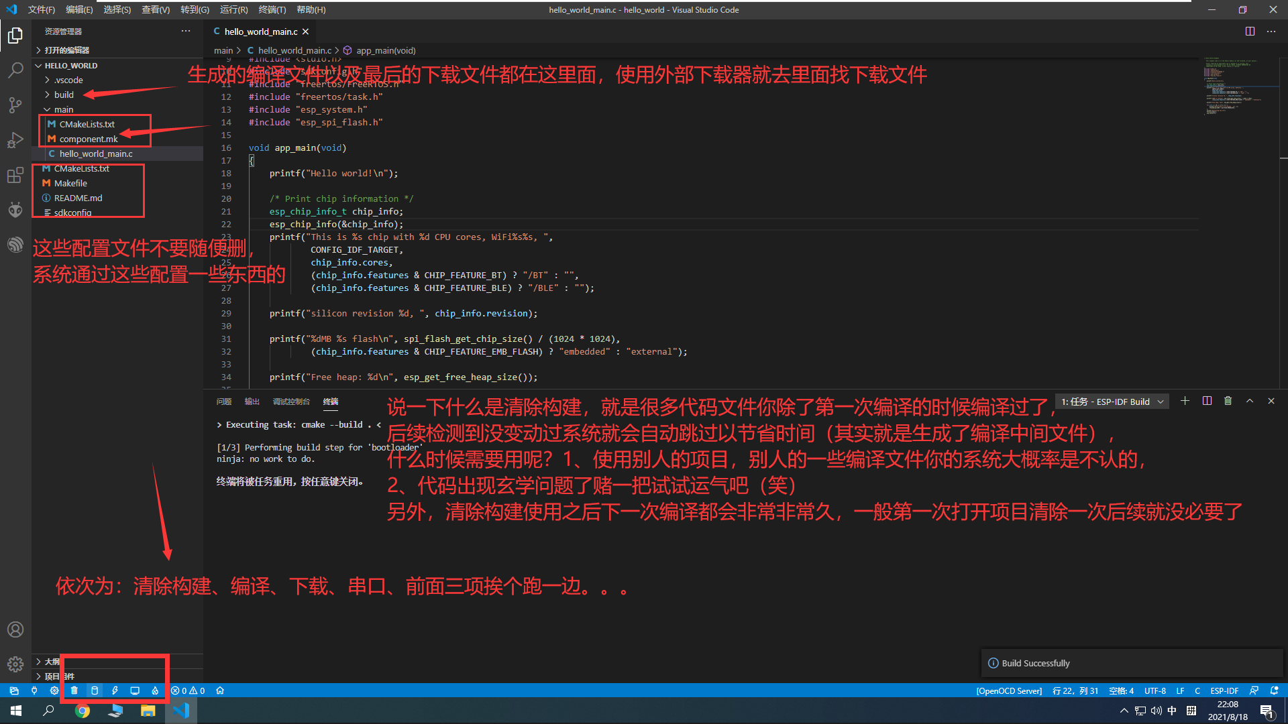Open terminal task selector dropdown ESP-IDF Build
1288x724 pixels.
click(1112, 402)
